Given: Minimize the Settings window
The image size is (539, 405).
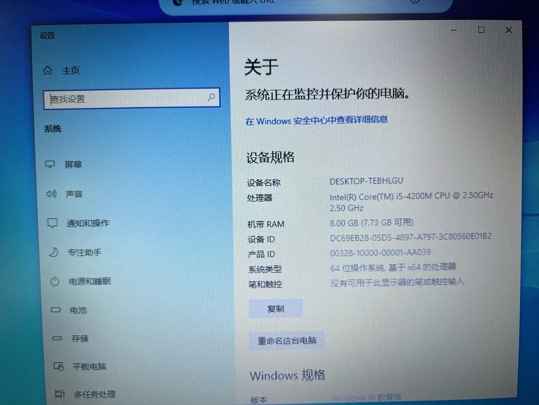Looking at the screenshot, I should click(453, 30).
